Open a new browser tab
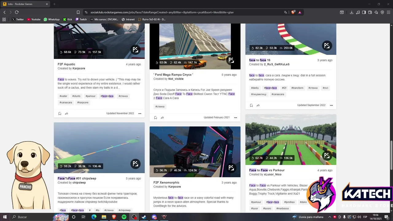393x221 pixels. click(54, 4)
